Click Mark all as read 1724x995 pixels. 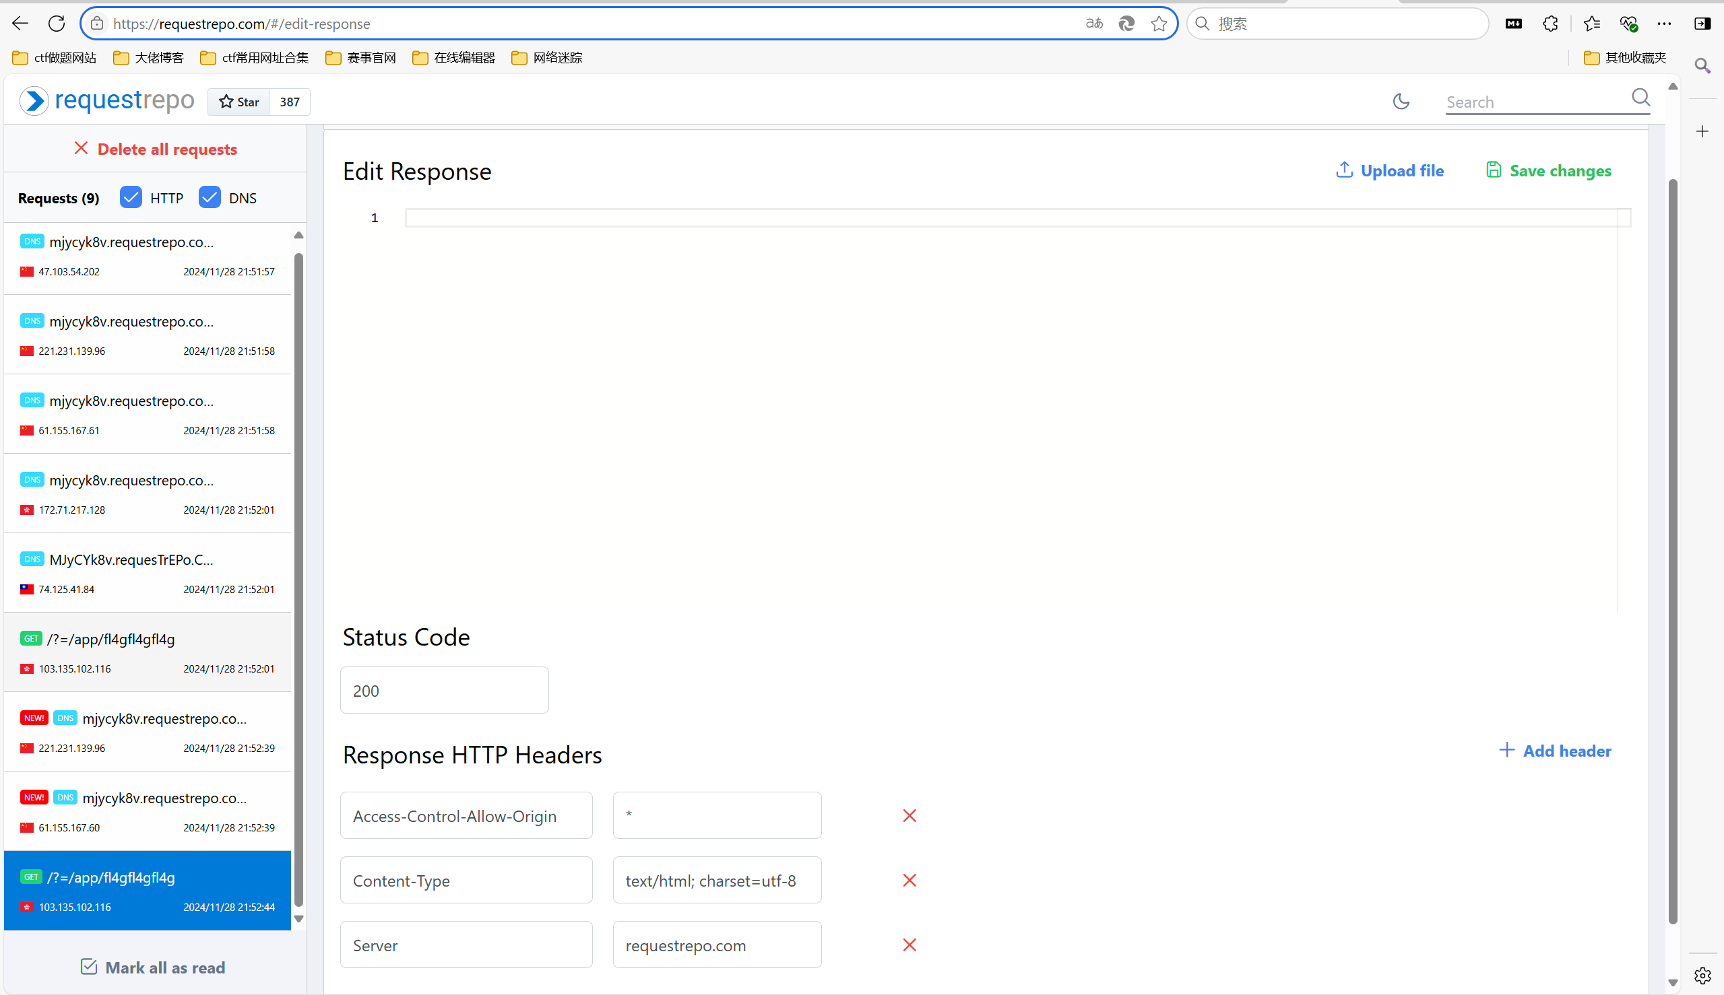[x=152, y=967]
